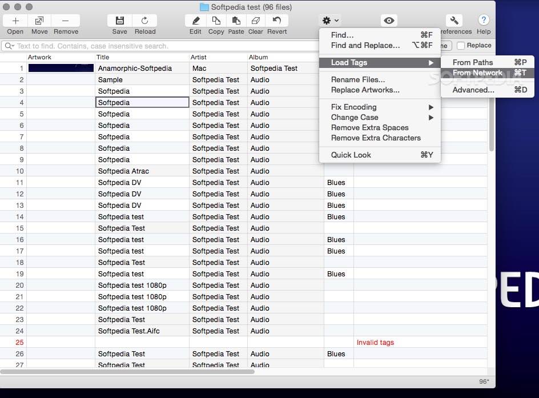Click the 96* file count in status bar
Viewport: 539px width, 398px height.
point(484,381)
